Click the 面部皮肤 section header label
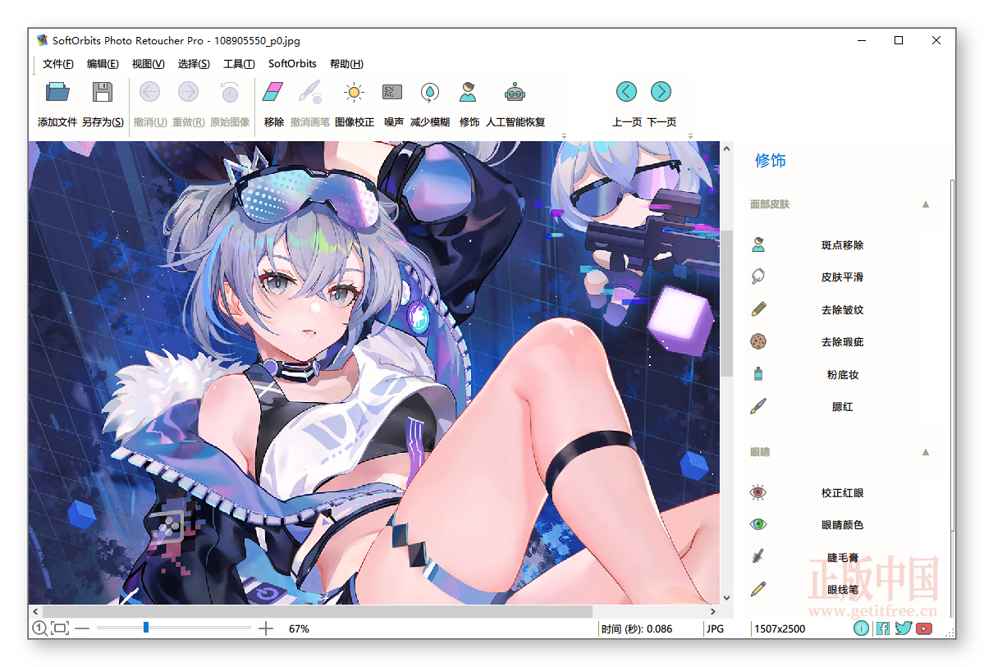 click(x=769, y=204)
